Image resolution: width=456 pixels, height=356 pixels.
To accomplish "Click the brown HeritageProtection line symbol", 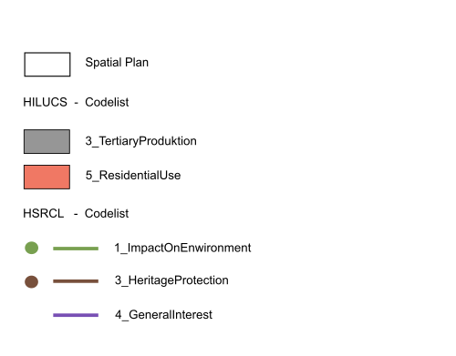I will click(x=76, y=281).
